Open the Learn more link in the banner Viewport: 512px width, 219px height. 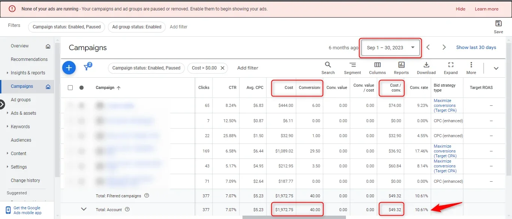[x=487, y=9]
